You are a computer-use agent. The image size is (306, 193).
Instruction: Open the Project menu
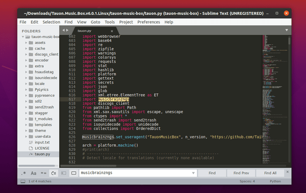click(x=126, y=22)
